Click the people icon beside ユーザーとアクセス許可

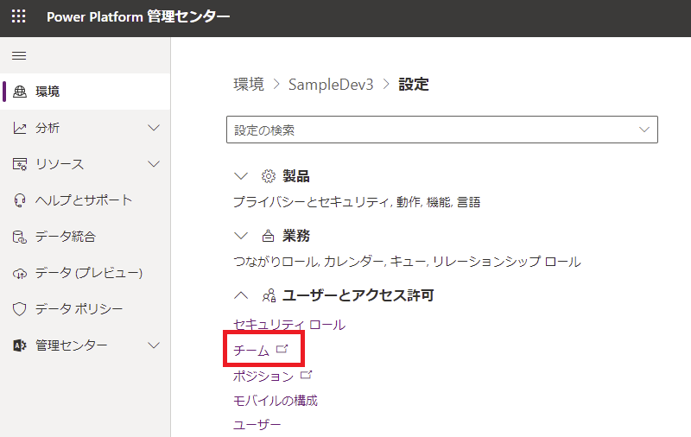click(x=269, y=295)
